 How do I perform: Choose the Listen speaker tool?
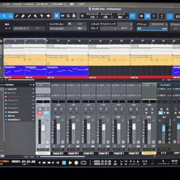pos(48,16)
